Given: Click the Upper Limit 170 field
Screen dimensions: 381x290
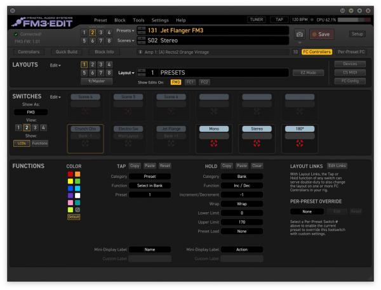Looking at the screenshot, I should tap(242, 222).
